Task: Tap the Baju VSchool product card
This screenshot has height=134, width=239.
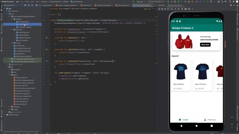Action: [203, 75]
